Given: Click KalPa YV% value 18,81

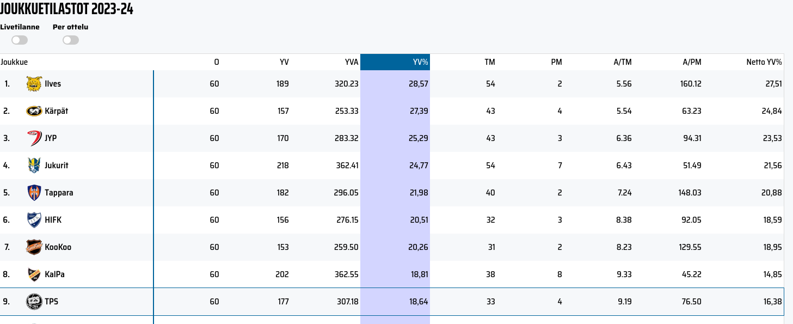Looking at the screenshot, I should coord(420,274).
